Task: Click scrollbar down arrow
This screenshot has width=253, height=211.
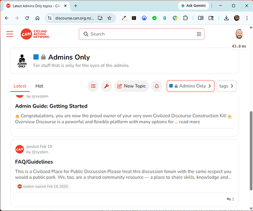Action: pyautogui.click(x=251, y=209)
